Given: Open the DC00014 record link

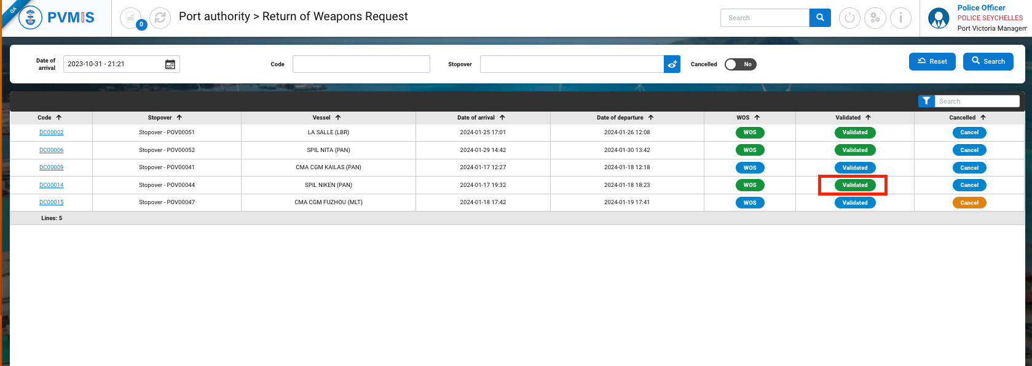Looking at the screenshot, I should click(x=52, y=185).
